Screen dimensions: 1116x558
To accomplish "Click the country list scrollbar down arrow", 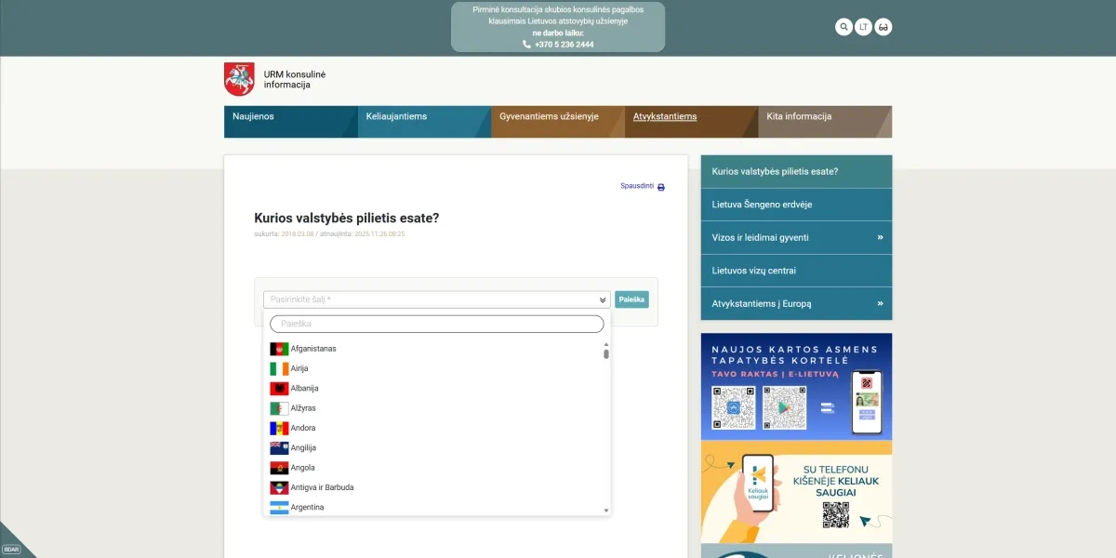I will pos(606,511).
